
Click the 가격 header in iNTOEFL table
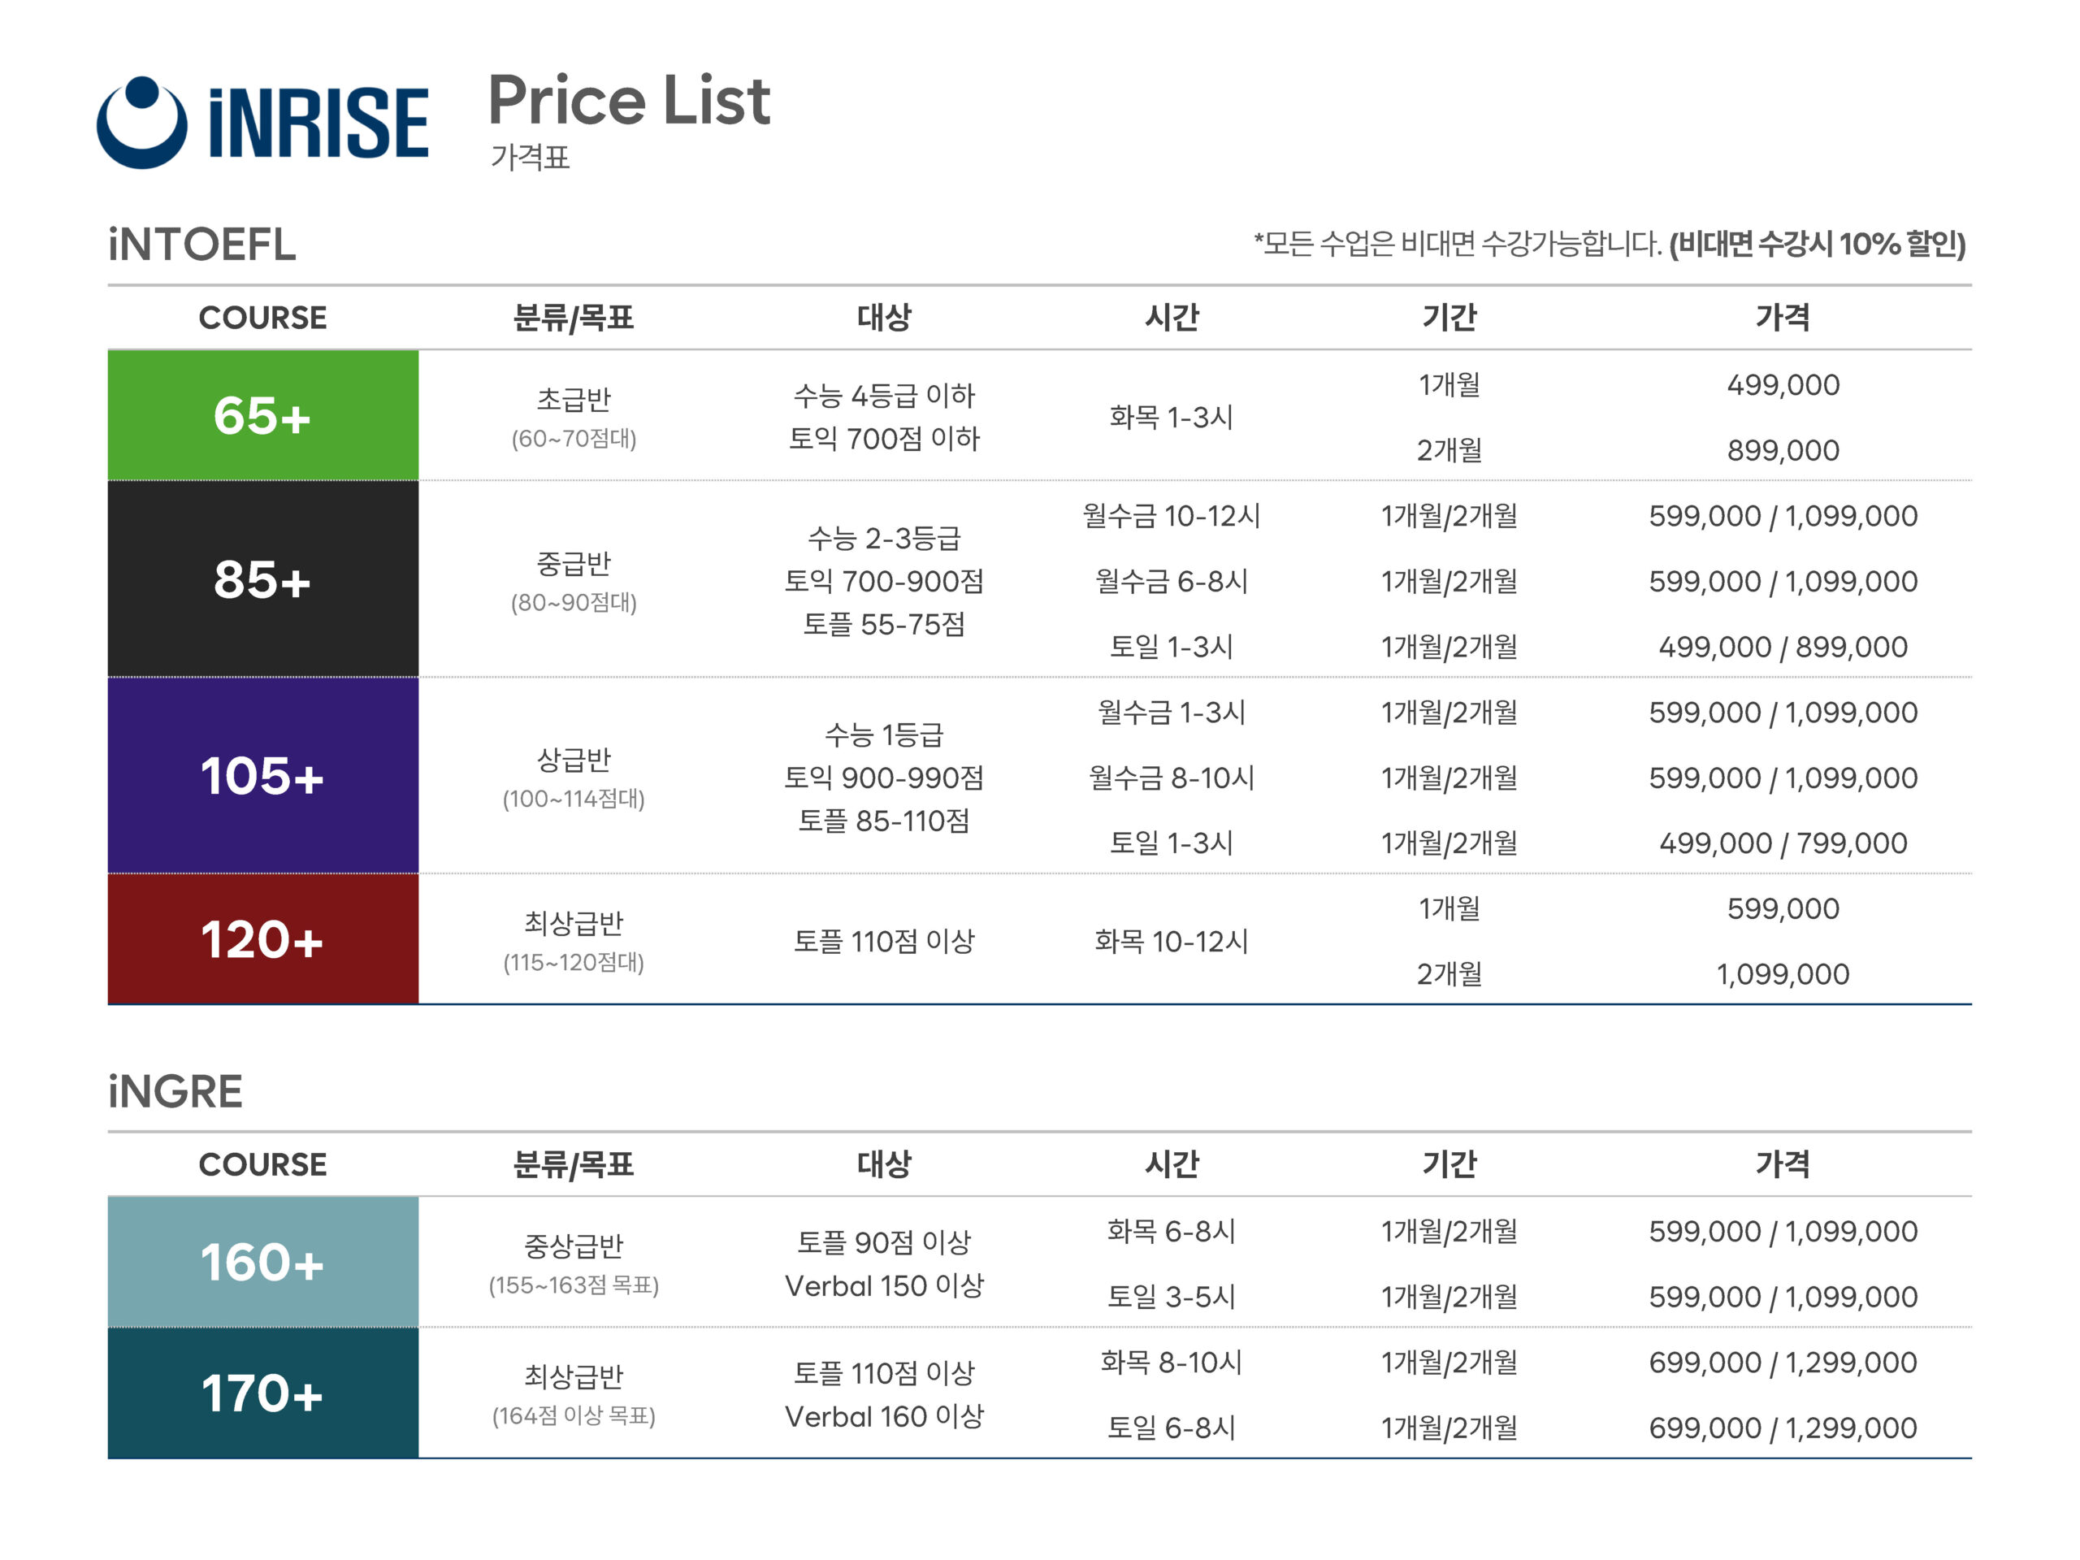pos(1782,317)
